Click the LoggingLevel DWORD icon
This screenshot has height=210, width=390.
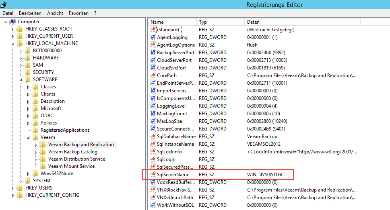pyautogui.click(x=153, y=106)
